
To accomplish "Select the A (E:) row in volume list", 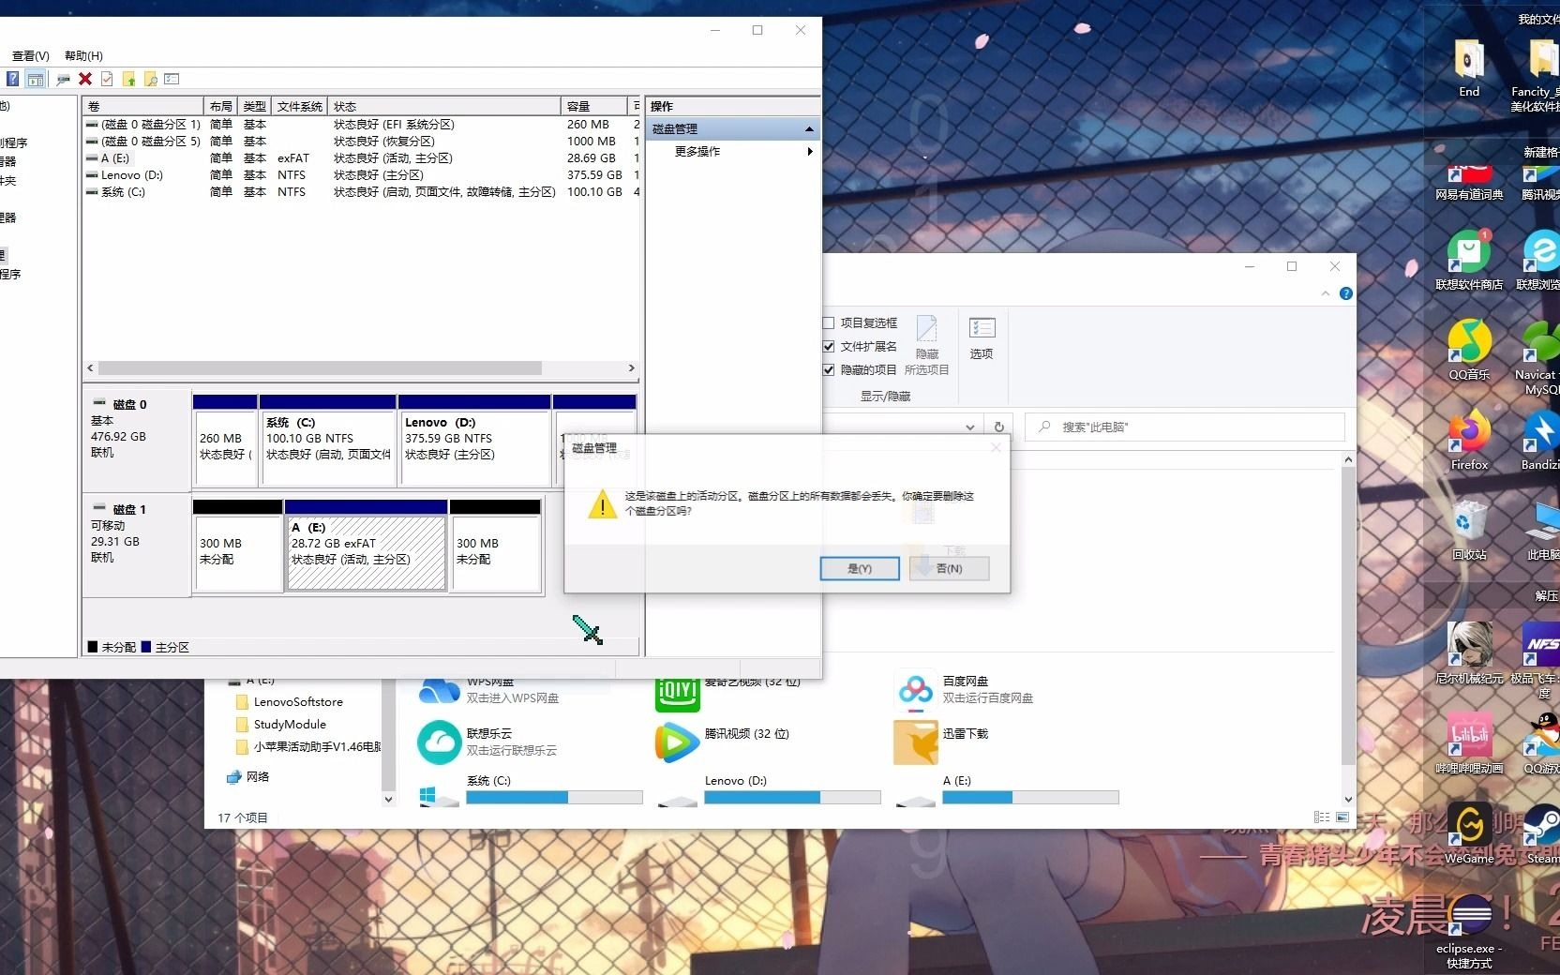I will point(361,158).
